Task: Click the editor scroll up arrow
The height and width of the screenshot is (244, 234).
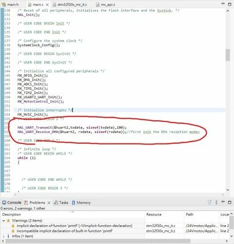Action: coord(227,10)
